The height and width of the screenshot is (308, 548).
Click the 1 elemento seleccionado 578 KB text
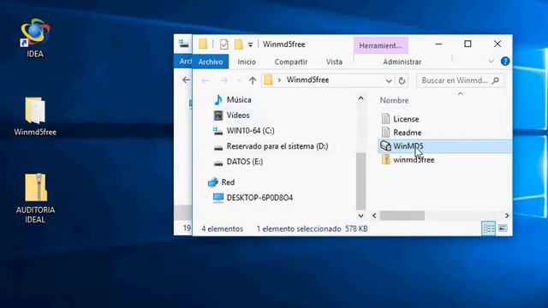pos(312,229)
